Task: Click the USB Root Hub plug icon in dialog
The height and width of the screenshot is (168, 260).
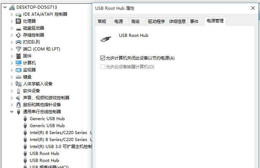Action: (106, 39)
